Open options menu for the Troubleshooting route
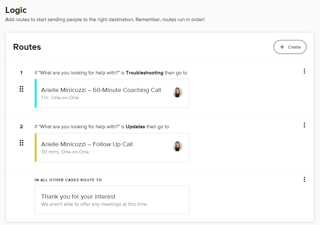This screenshot has height=225, width=320. pyautogui.click(x=304, y=71)
